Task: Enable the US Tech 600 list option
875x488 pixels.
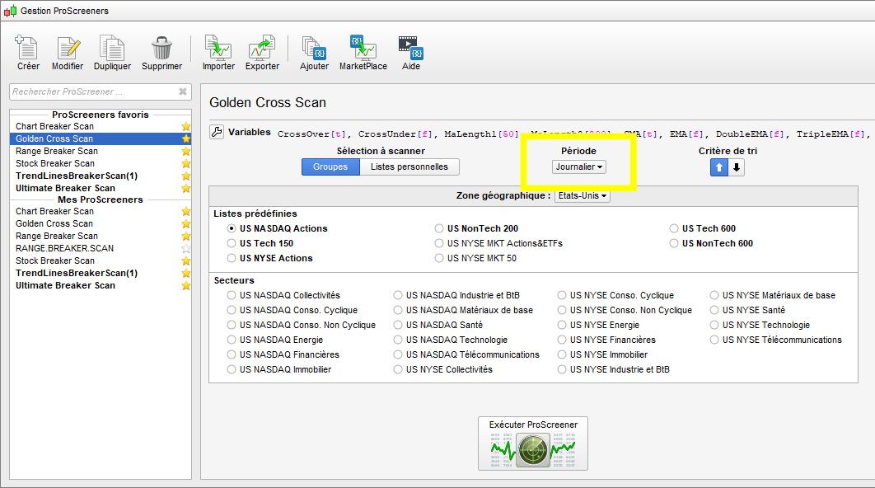Action: pyautogui.click(x=673, y=228)
